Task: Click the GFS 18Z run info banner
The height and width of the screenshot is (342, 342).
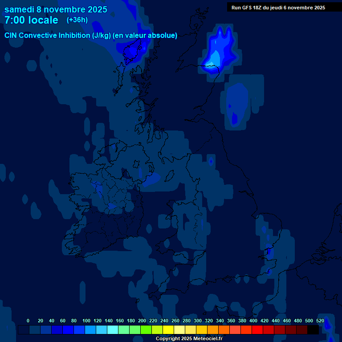Action: pyautogui.click(x=278, y=8)
